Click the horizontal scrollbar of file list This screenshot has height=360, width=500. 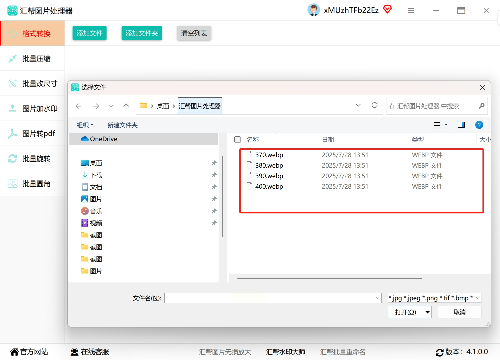tap(330, 278)
